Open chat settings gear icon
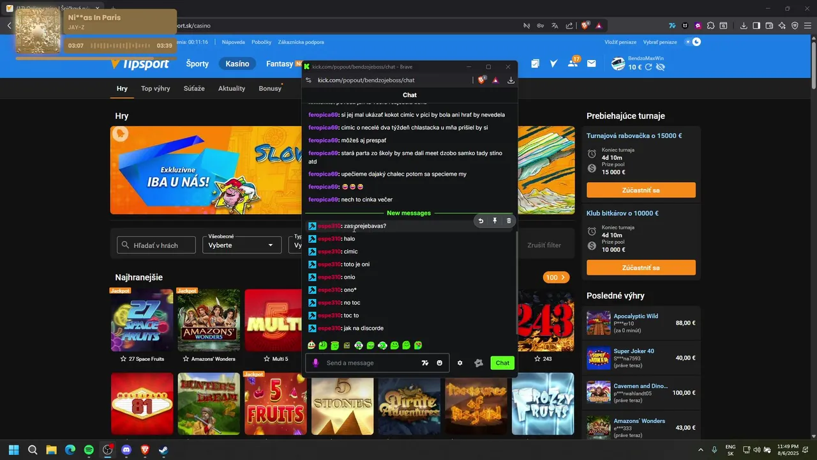The height and width of the screenshot is (460, 817). (x=460, y=363)
